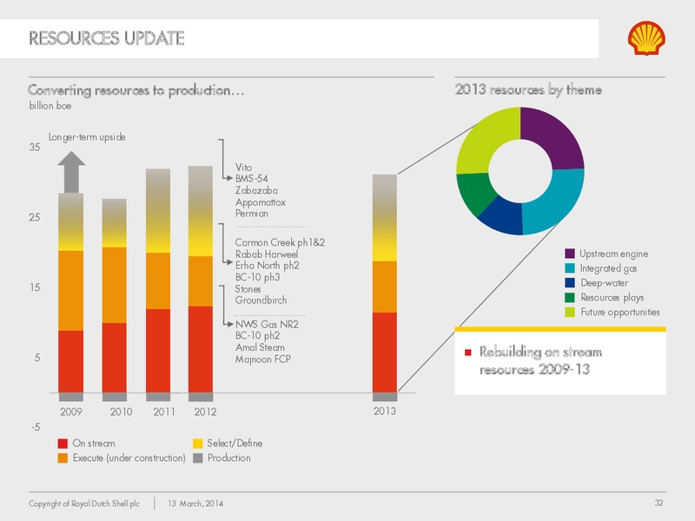The width and height of the screenshot is (695, 521).
Task: Click the 'Majnoon FCP' project name
Action: [x=263, y=359]
